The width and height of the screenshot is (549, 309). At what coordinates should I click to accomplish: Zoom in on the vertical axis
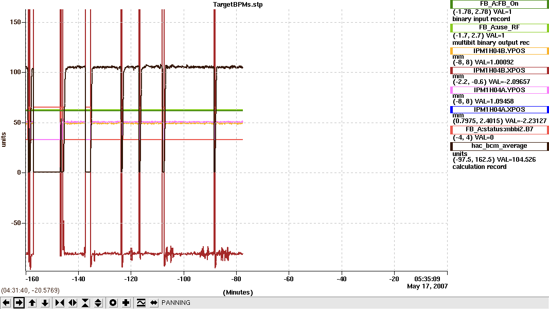[x=85, y=303]
